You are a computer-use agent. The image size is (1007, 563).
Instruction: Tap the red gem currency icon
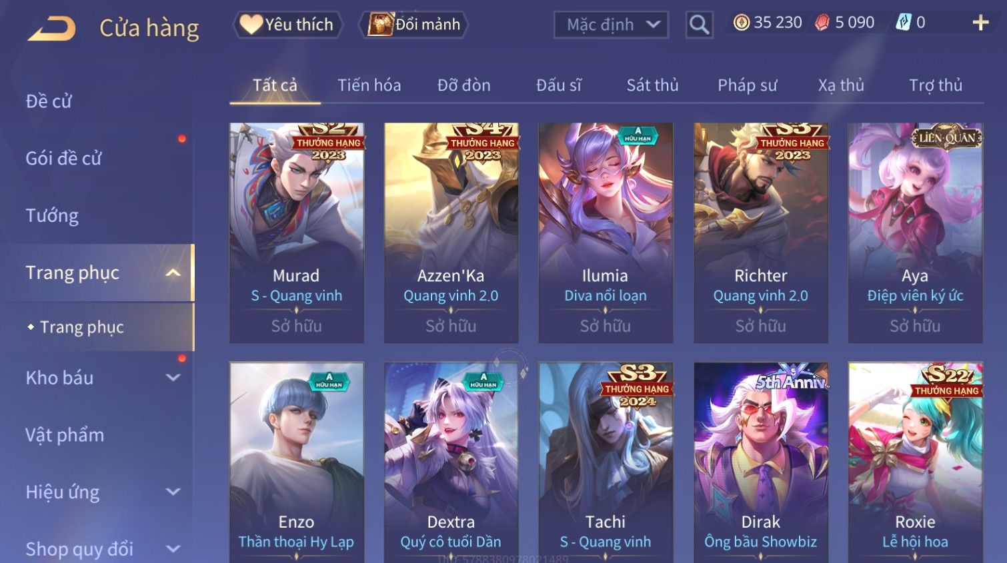click(x=822, y=23)
